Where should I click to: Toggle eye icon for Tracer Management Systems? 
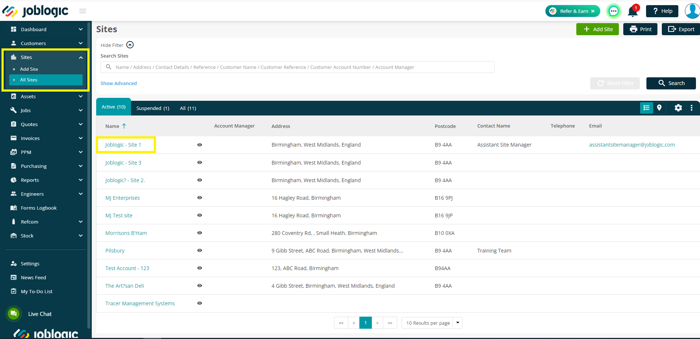tap(200, 303)
